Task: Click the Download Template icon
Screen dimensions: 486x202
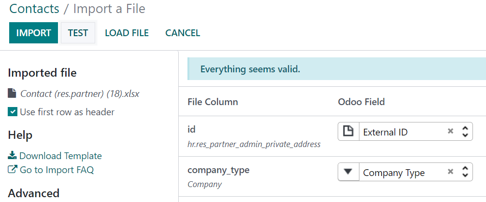Action: pyautogui.click(x=12, y=155)
